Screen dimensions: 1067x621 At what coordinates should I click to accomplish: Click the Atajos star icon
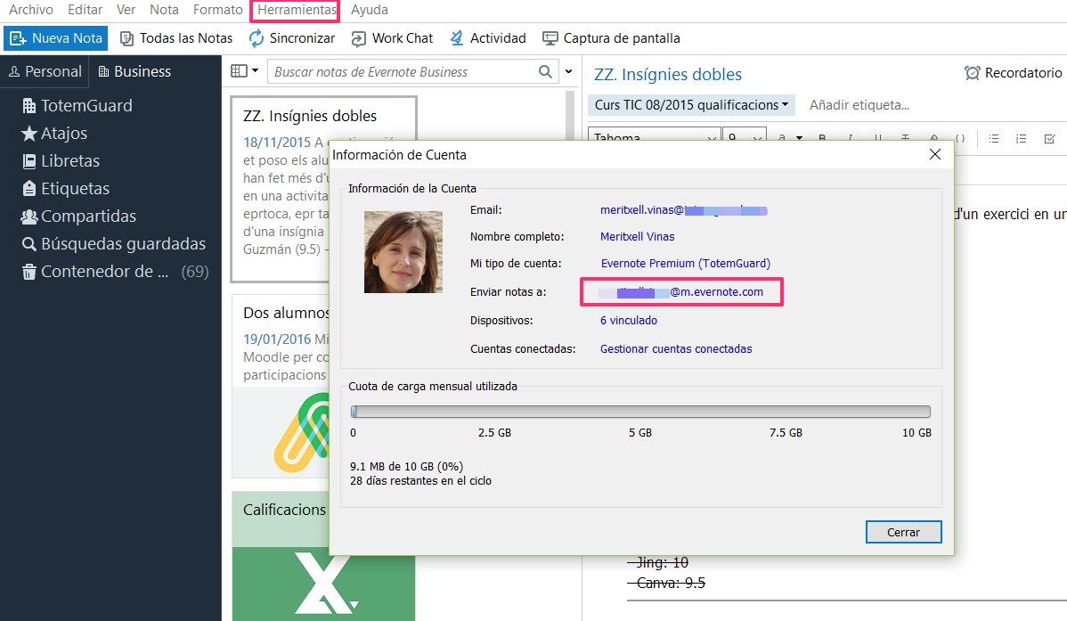coord(29,134)
